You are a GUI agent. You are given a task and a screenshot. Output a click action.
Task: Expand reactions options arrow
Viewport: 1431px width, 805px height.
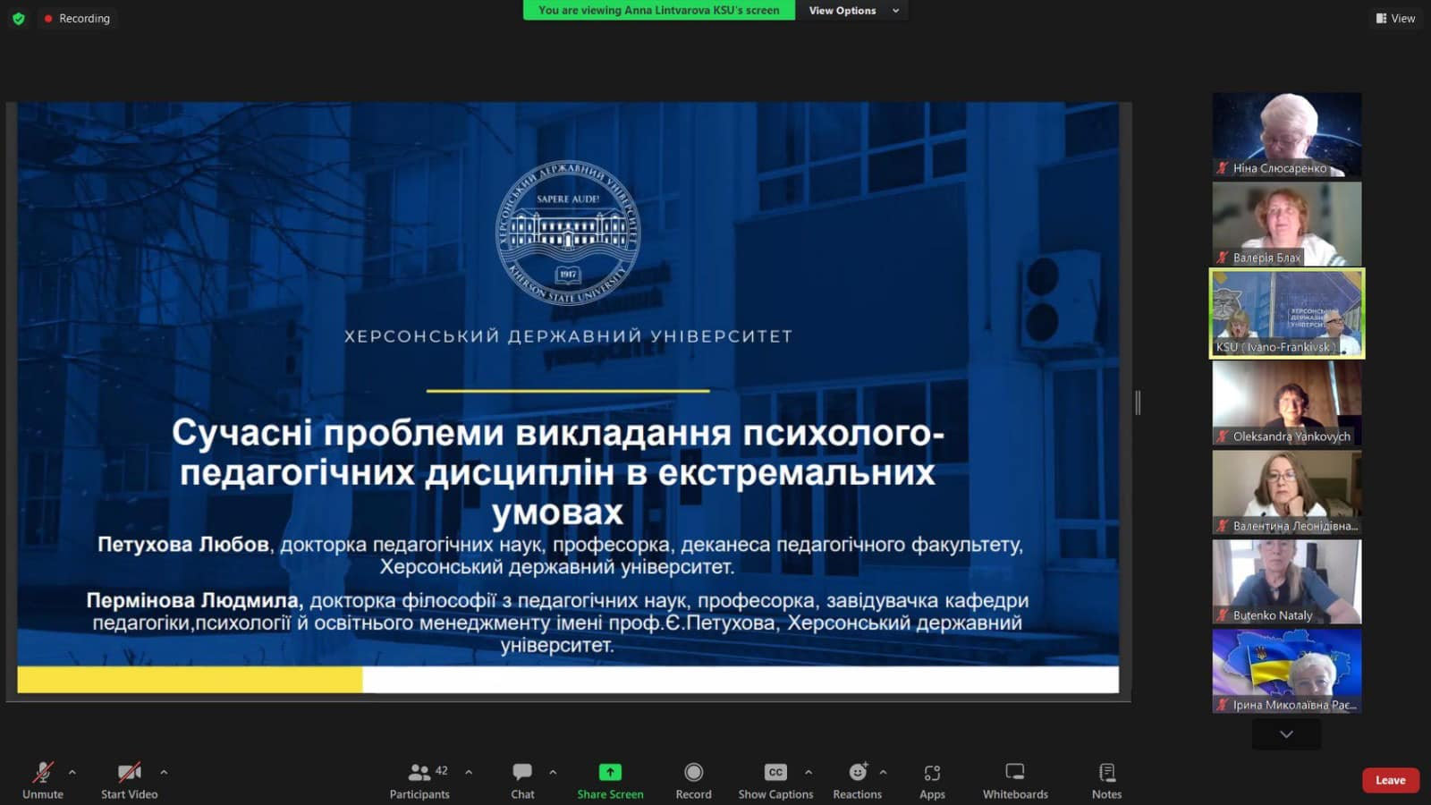(x=883, y=772)
